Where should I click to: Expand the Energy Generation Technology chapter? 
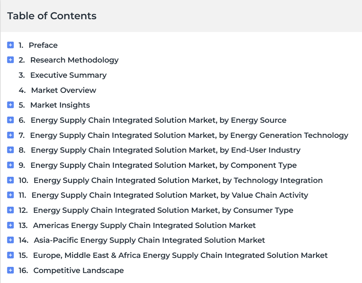pos(10,135)
